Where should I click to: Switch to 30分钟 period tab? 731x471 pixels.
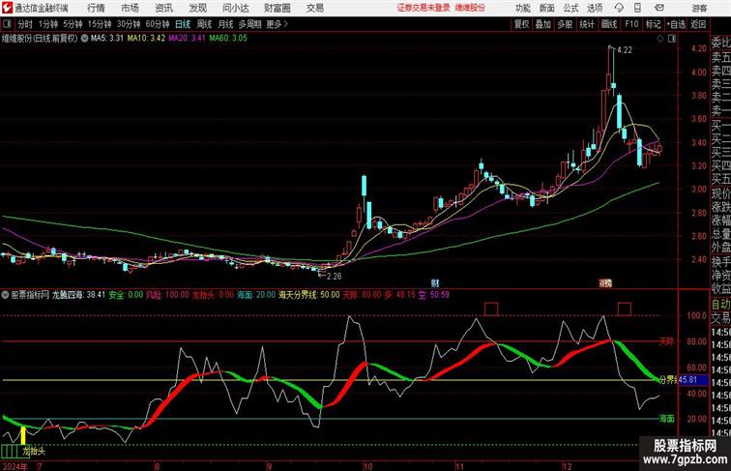[129, 24]
